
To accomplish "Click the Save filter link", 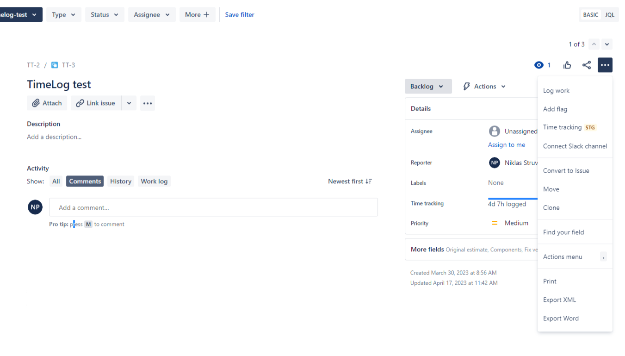I will click(x=239, y=14).
